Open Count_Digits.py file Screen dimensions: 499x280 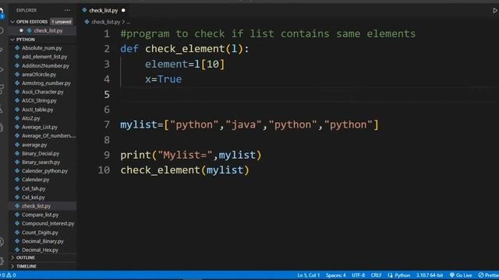40,233
